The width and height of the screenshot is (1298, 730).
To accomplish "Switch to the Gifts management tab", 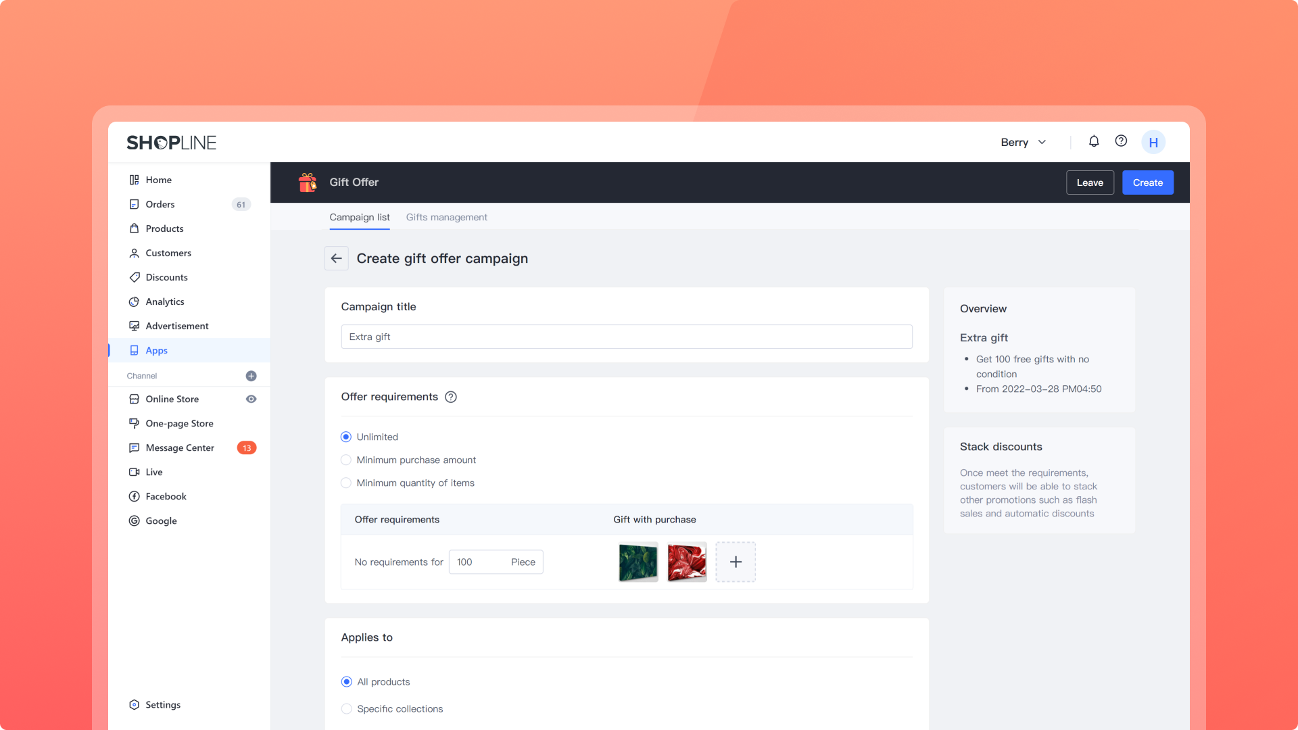I will [446, 217].
